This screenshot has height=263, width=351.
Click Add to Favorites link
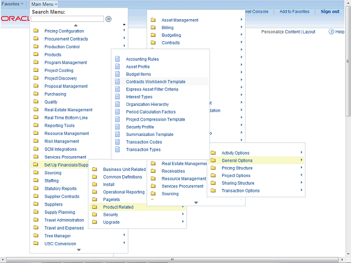pos(295,12)
